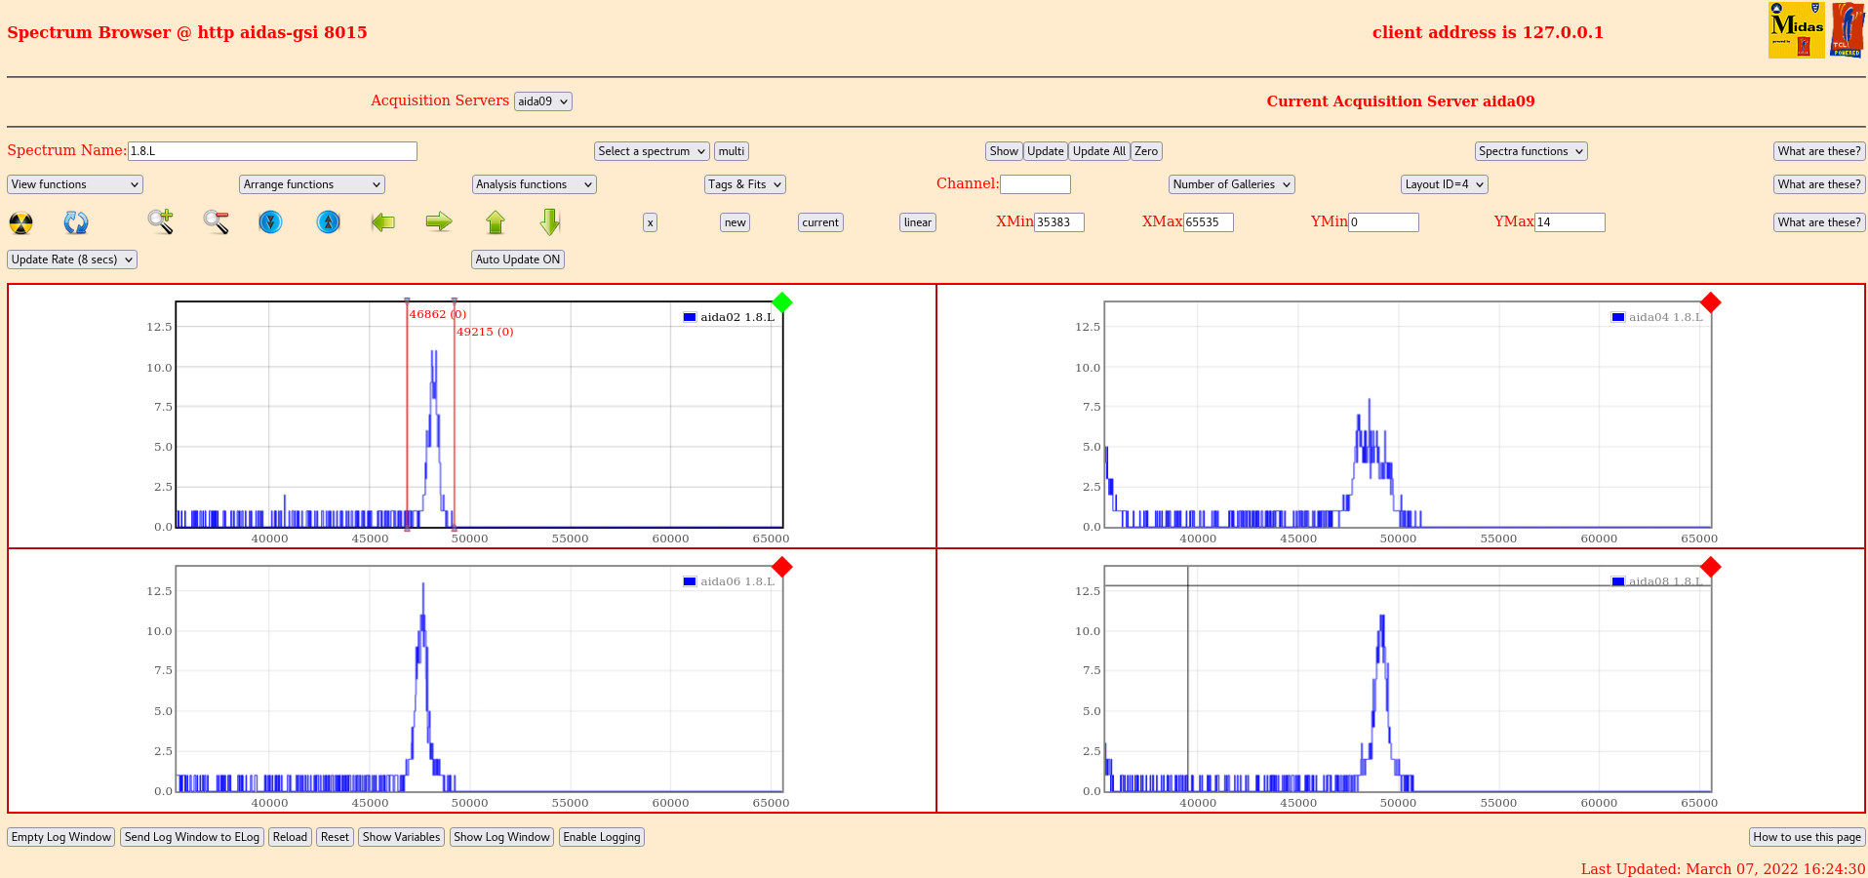Click the green up arrow icon
This screenshot has height=878, width=1868.
(x=496, y=222)
